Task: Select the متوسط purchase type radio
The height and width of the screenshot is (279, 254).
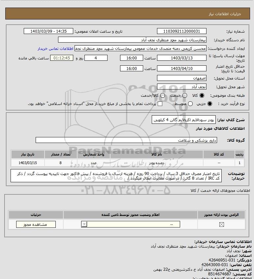Action: click(x=190, y=104)
